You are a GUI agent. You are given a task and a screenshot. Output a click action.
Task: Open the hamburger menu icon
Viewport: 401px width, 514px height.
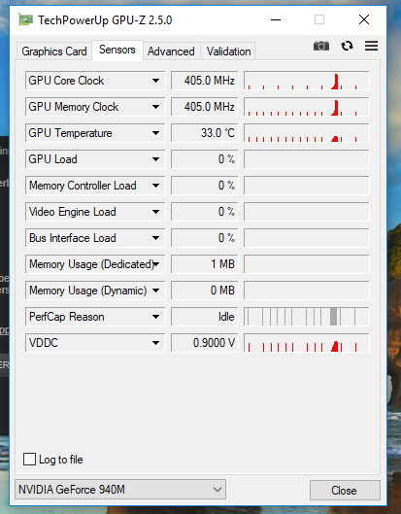pyautogui.click(x=371, y=46)
